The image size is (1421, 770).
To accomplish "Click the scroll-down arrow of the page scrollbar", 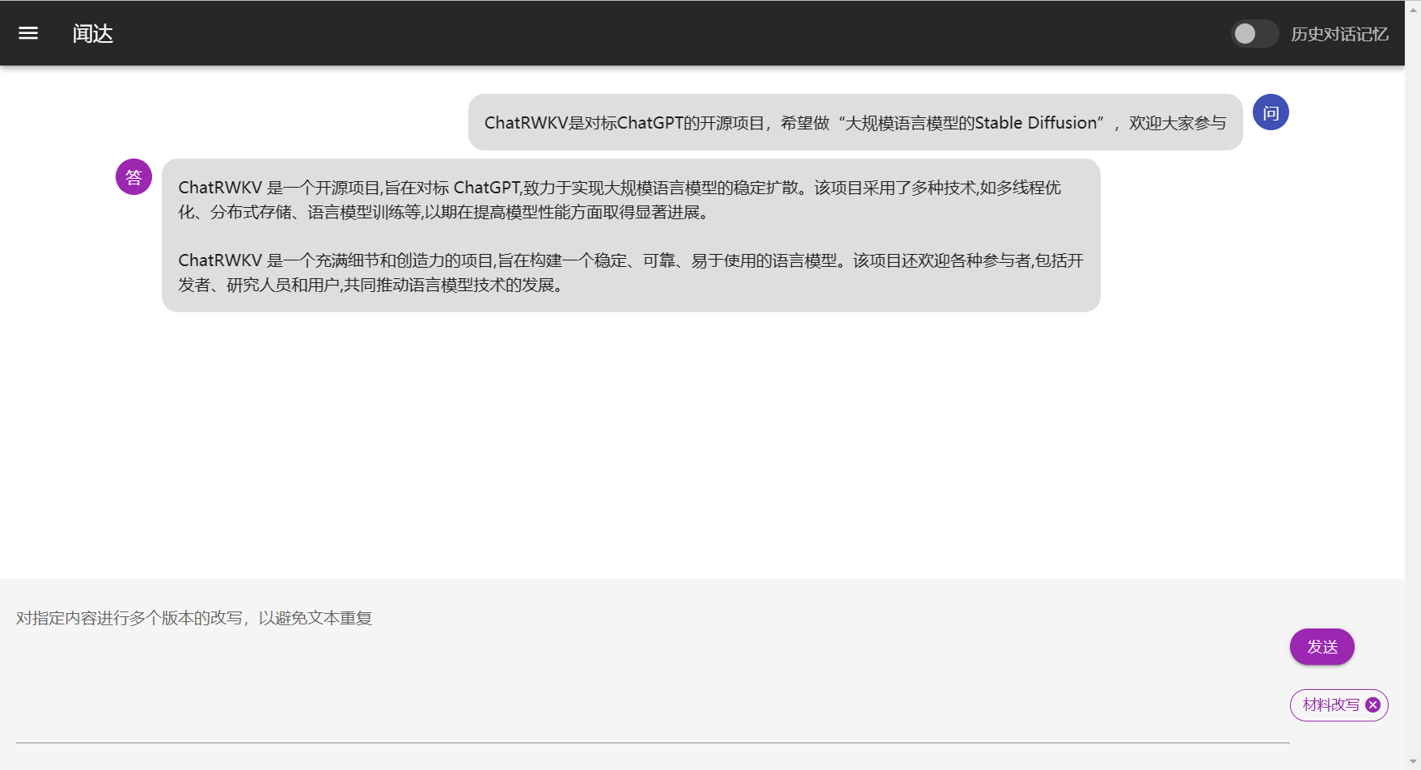I will [x=1413, y=762].
